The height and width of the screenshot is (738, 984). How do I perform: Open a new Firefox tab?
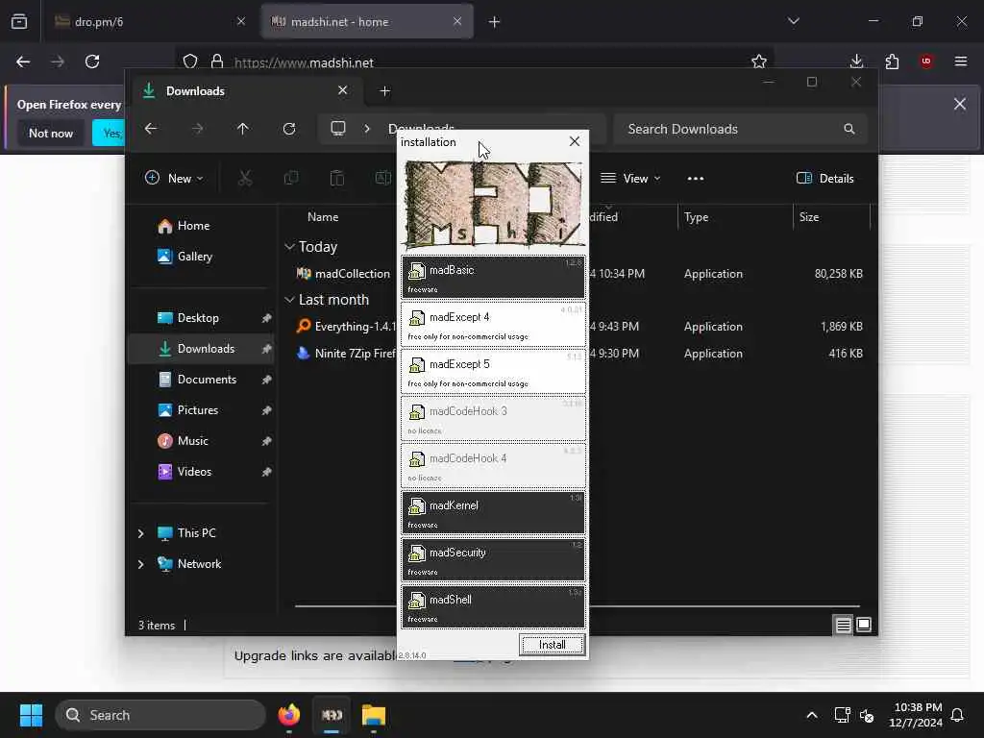click(495, 22)
